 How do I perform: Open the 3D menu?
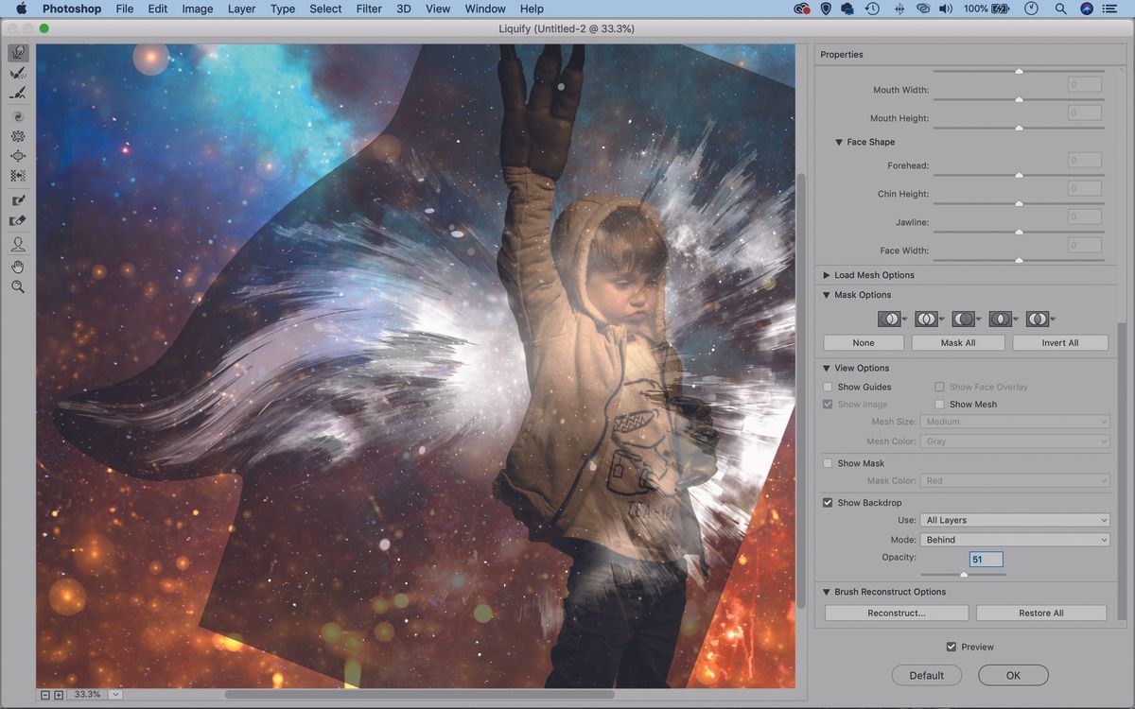point(402,9)
